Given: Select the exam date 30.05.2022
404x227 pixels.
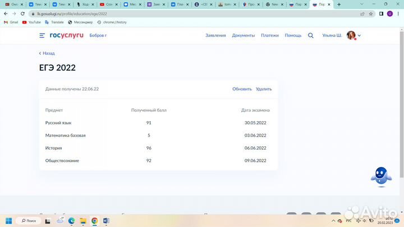Looking at the screenshot, I should coord(255,123).
